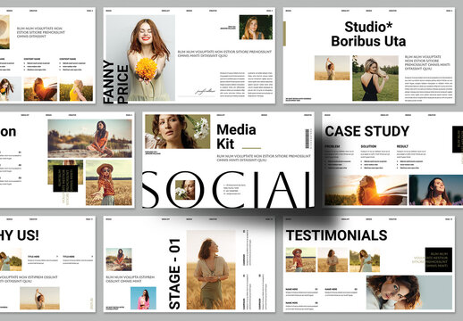
Task: Select the 'Media Kit' title text
Action: (x=236, y=136)
